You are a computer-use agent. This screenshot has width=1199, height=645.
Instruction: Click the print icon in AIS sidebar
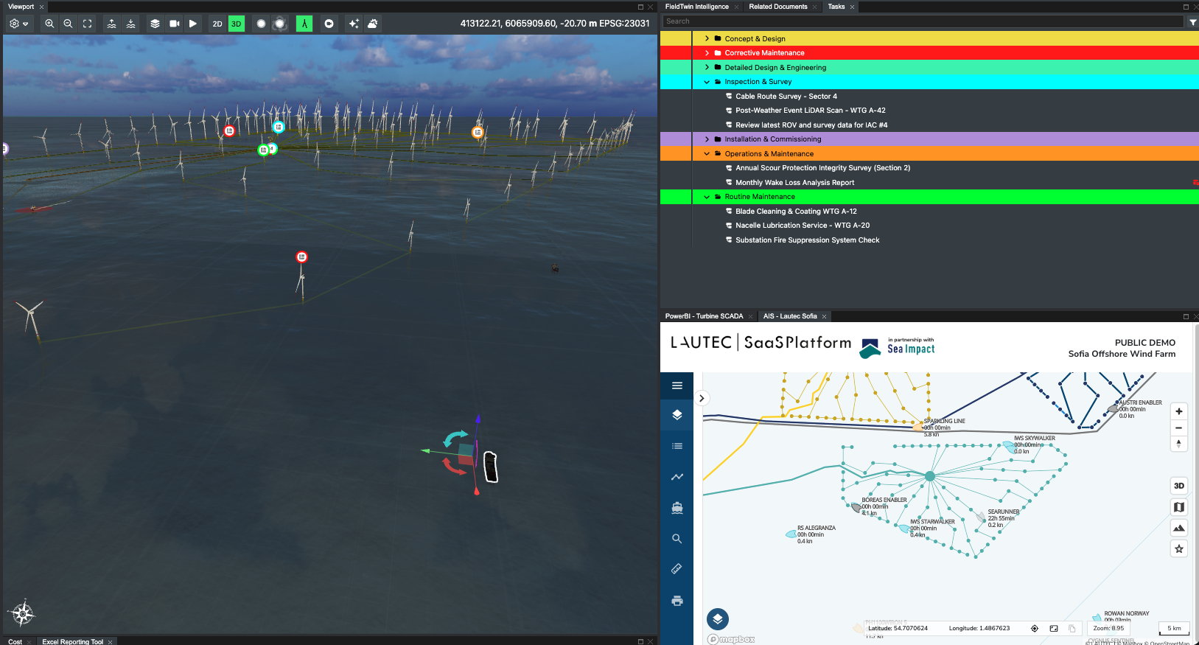tap(677, 601)
